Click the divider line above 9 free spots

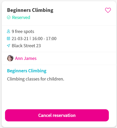point(59,25)
